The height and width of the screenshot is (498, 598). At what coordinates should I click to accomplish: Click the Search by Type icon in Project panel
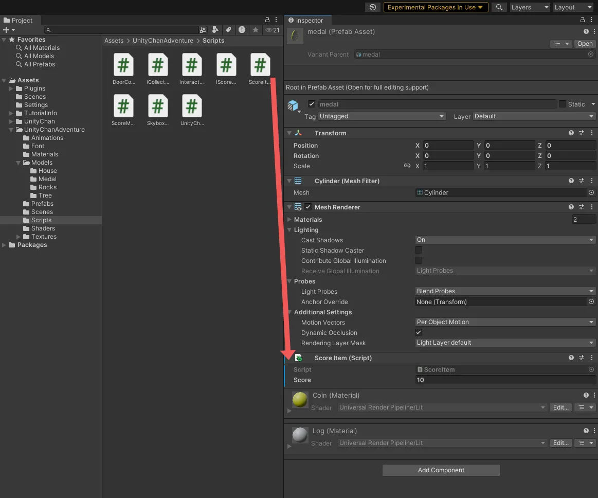coord(215,30)
